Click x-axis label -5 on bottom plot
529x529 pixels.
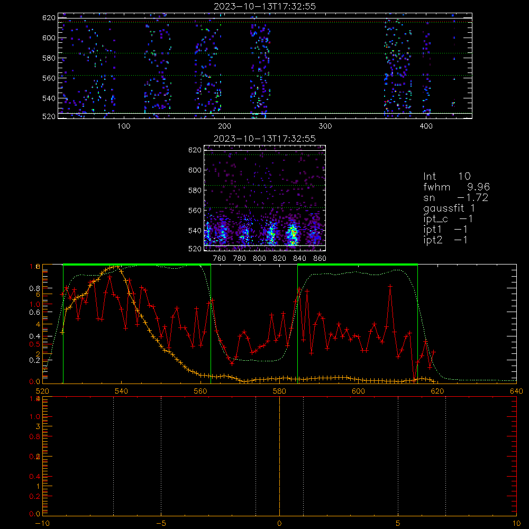click(161, 524)
